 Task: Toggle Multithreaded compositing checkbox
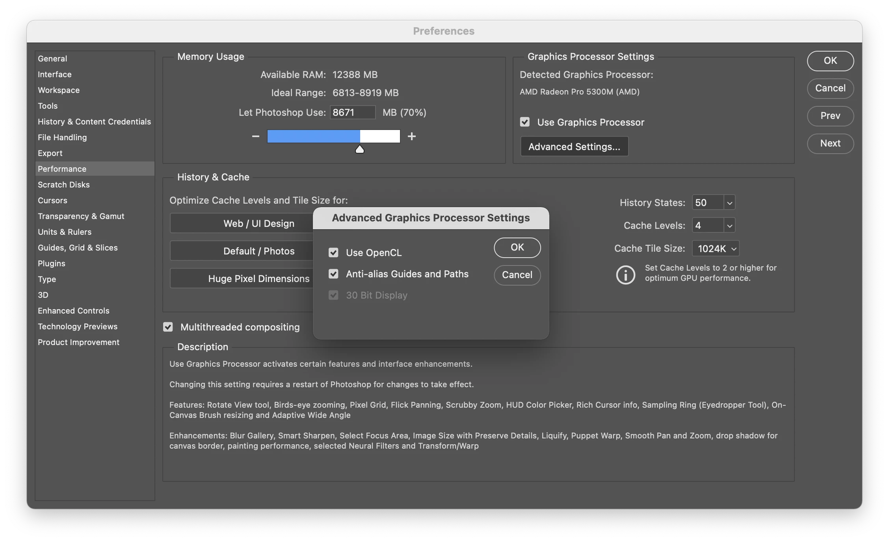(168, 327)
